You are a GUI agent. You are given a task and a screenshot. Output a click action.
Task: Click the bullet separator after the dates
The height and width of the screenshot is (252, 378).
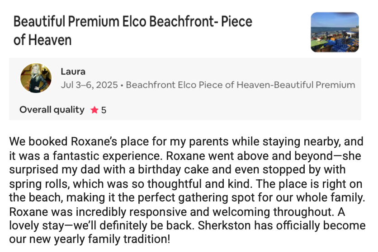click(122, 85)
